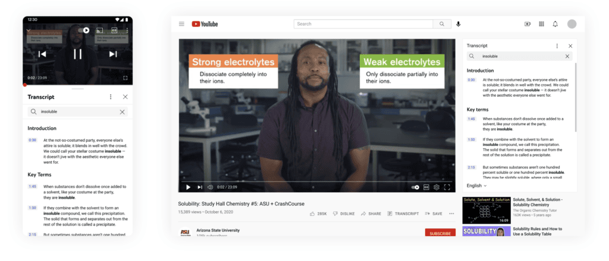
Task: Open the desktop video settings gear
Action: [x=437, y=187]
